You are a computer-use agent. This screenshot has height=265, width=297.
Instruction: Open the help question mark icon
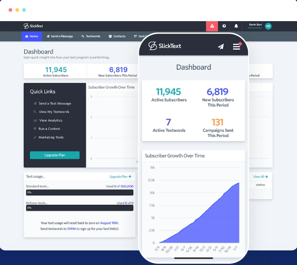click(224, 26)
